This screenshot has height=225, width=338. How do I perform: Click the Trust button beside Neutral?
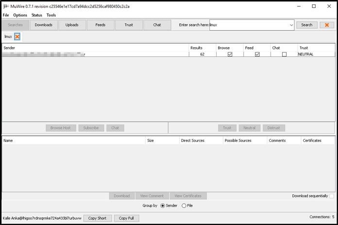pos(227,128)
